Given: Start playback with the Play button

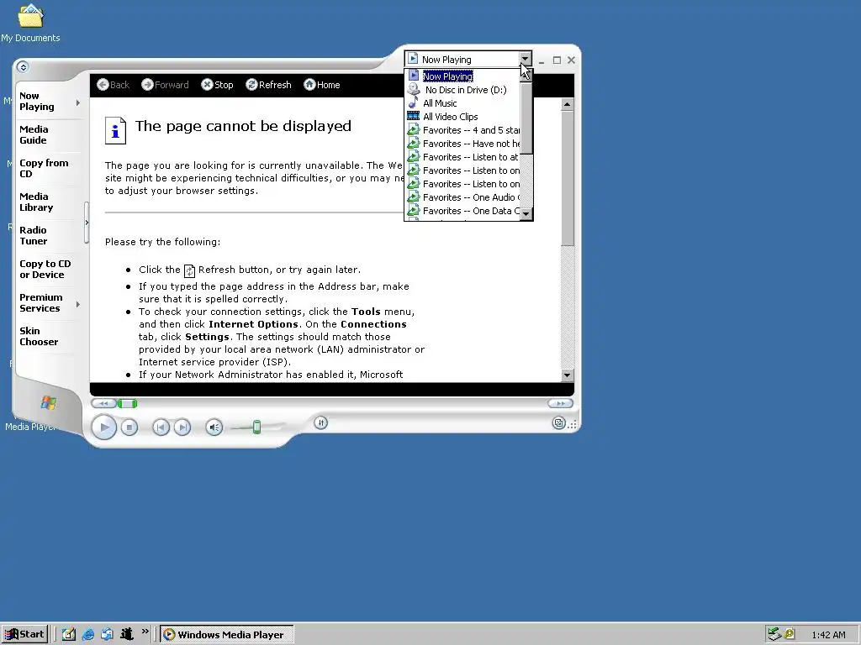Looking at the screenshot, I should pyautogui.click(x=103, y=427).
